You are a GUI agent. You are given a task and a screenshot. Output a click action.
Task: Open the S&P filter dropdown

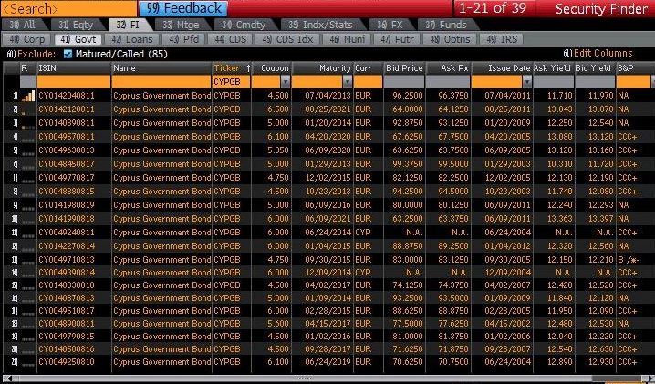(x=652, y=81)
